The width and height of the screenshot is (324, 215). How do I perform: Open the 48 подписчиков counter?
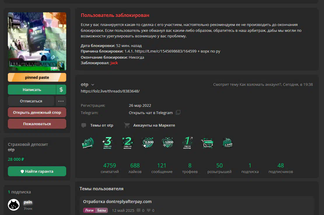281,168
